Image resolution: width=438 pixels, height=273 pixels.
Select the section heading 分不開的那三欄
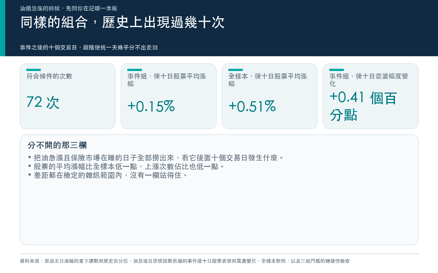coord(57,145)
